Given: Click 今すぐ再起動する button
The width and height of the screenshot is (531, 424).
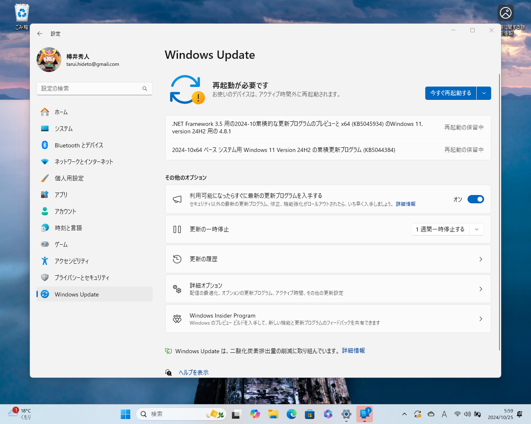Looking at the screenshot, I should 451,93.
